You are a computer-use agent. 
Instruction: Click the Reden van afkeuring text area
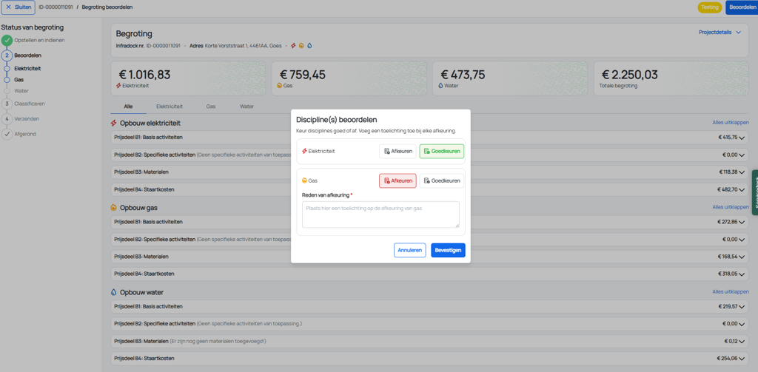pyautogui.click(x=380, y=214)
